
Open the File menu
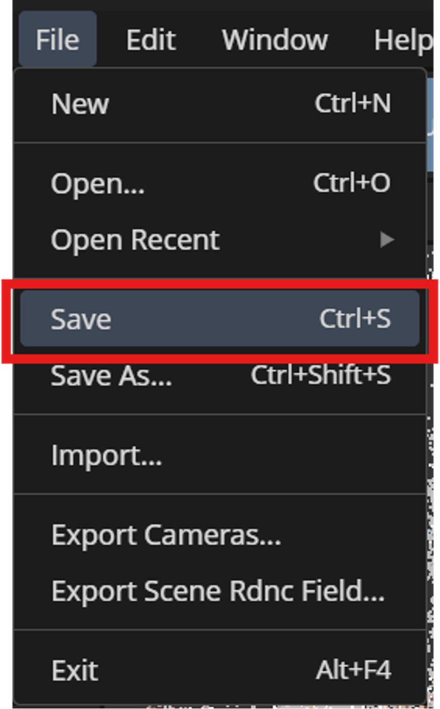[x=56, y=39]
